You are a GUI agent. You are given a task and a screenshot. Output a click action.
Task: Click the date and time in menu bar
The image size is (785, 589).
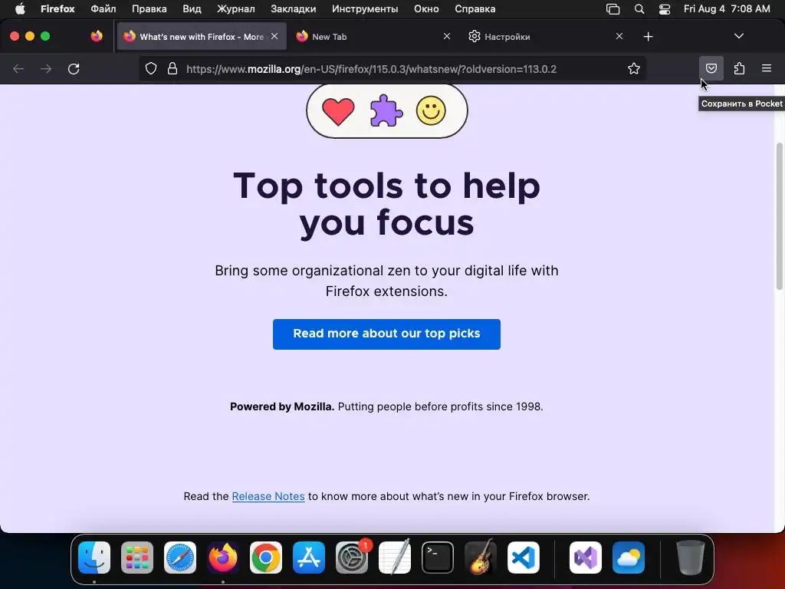click(727, 9)
